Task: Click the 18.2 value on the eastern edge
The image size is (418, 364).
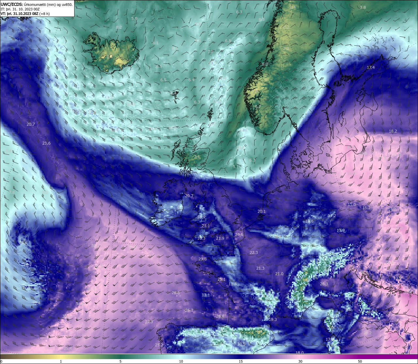Action: point(393,131)
